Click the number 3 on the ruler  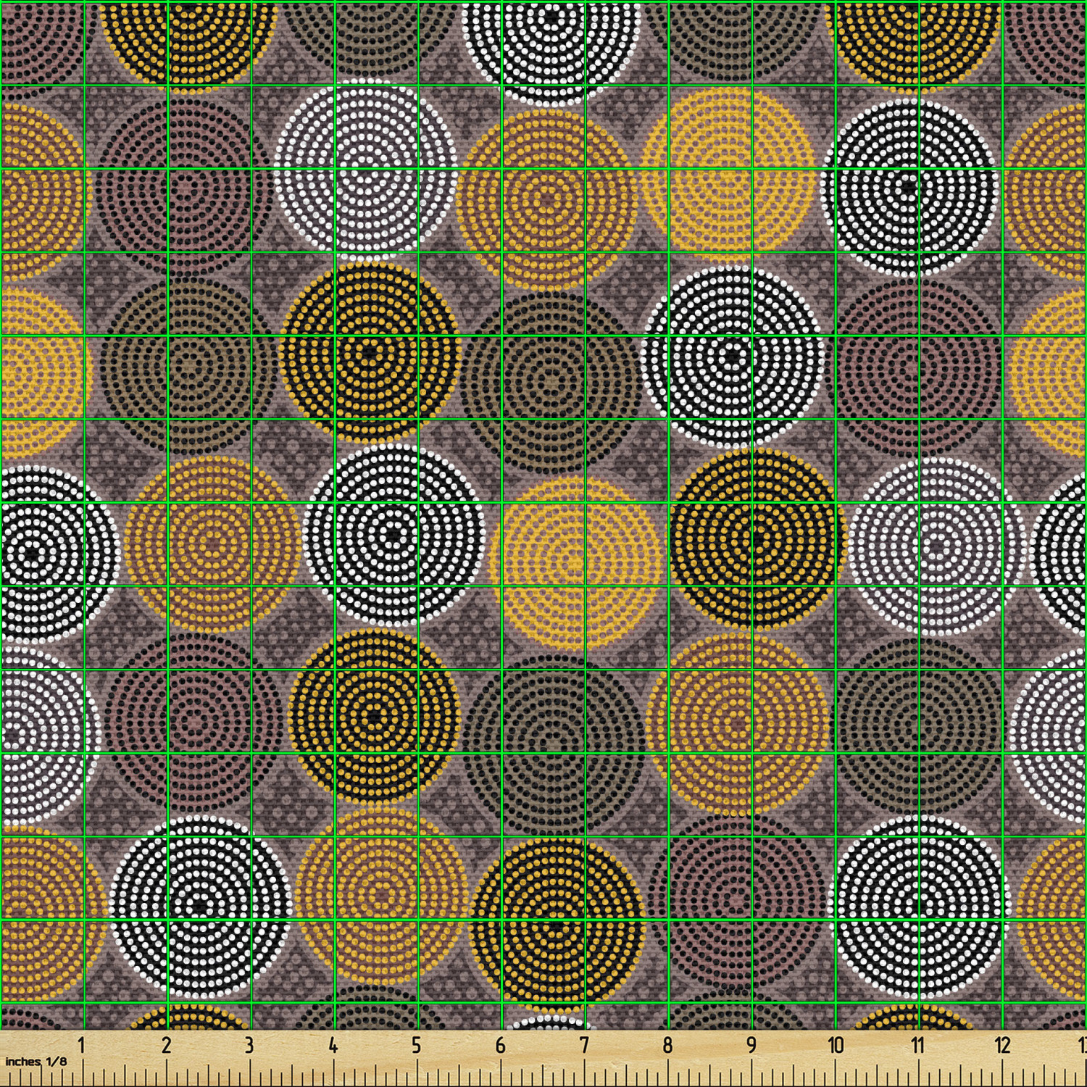[x=249, y=1045]
